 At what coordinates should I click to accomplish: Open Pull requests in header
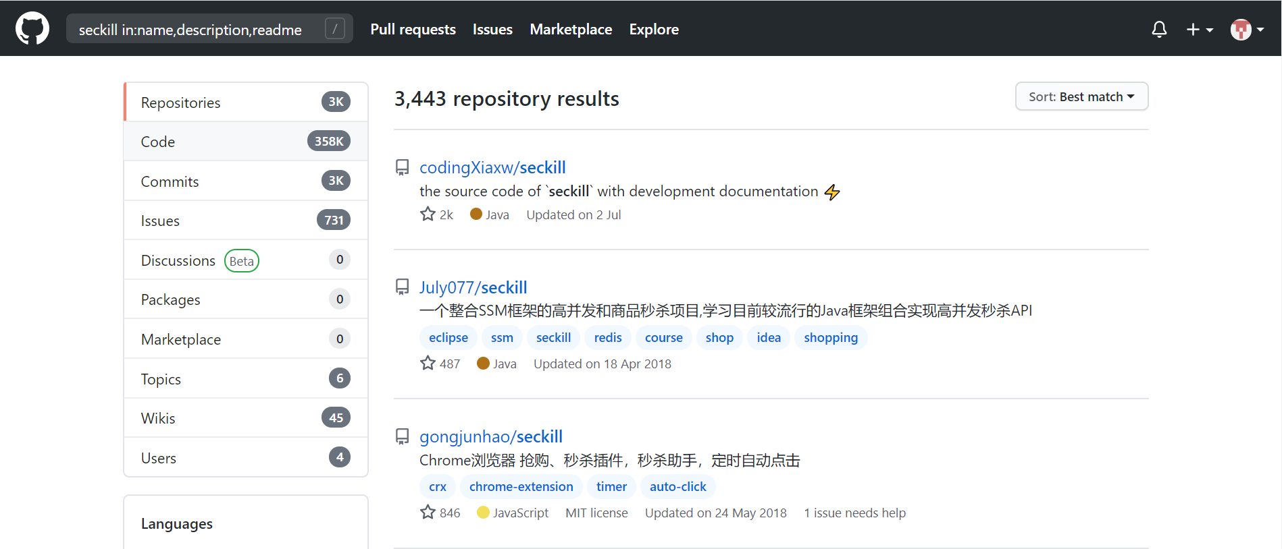pyautogui.click(x=413, y=29)
